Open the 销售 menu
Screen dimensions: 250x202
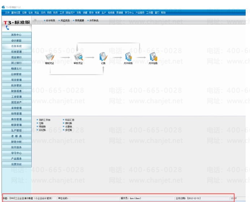85,13
